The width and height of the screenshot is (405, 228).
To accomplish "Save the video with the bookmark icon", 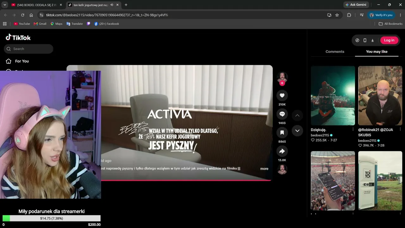I will (x=282, y=132).
